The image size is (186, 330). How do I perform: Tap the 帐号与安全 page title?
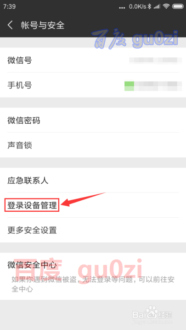42,25
